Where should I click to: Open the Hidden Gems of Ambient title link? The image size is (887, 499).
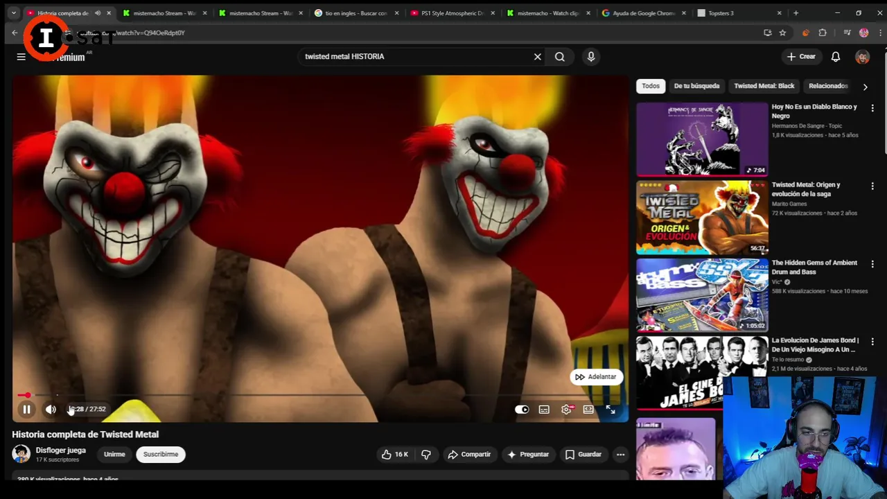coord(814,267)
